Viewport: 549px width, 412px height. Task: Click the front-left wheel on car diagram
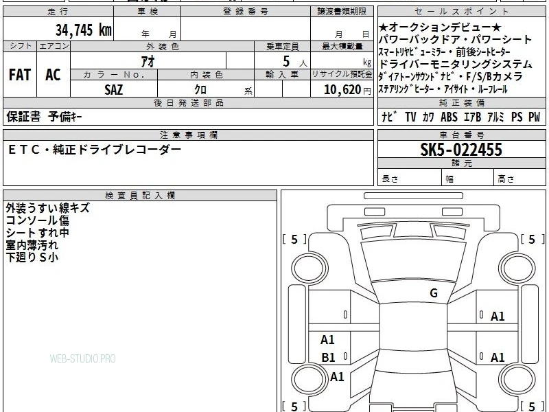[309, 268]
